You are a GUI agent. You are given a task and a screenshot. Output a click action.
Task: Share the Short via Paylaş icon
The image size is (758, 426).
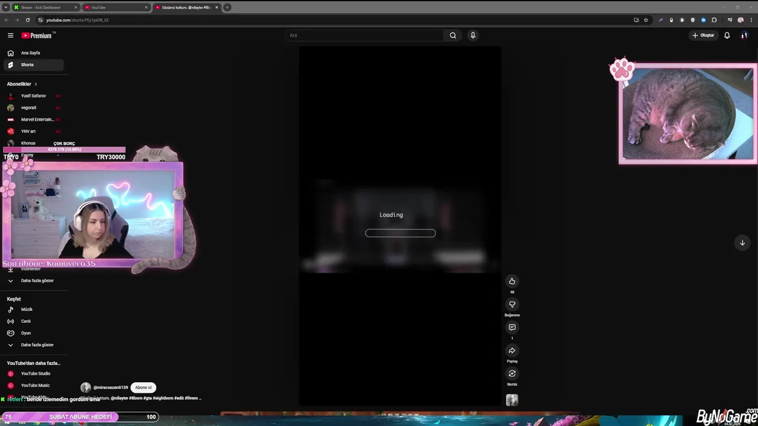click(512, 350)
